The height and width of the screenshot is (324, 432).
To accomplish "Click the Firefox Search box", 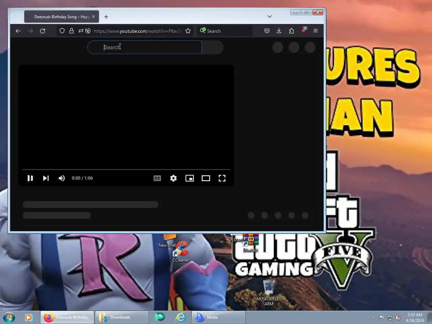I will (225, 31).
